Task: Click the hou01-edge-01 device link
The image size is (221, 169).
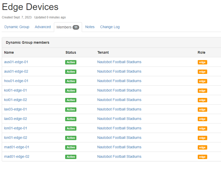Action: tap(16, 81)
